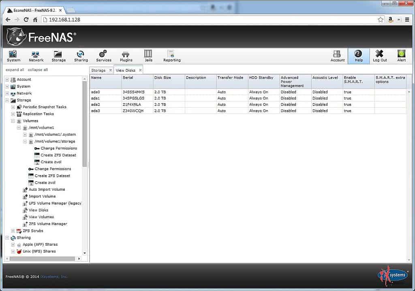
Task: Click the Jails toolbar icon
Action: (148, 56)
